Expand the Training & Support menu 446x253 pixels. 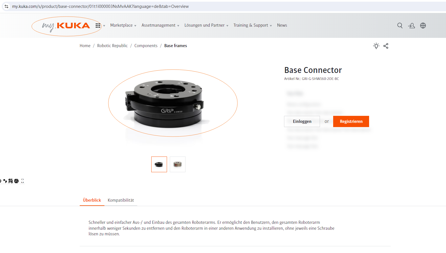[x=253, y=25]
